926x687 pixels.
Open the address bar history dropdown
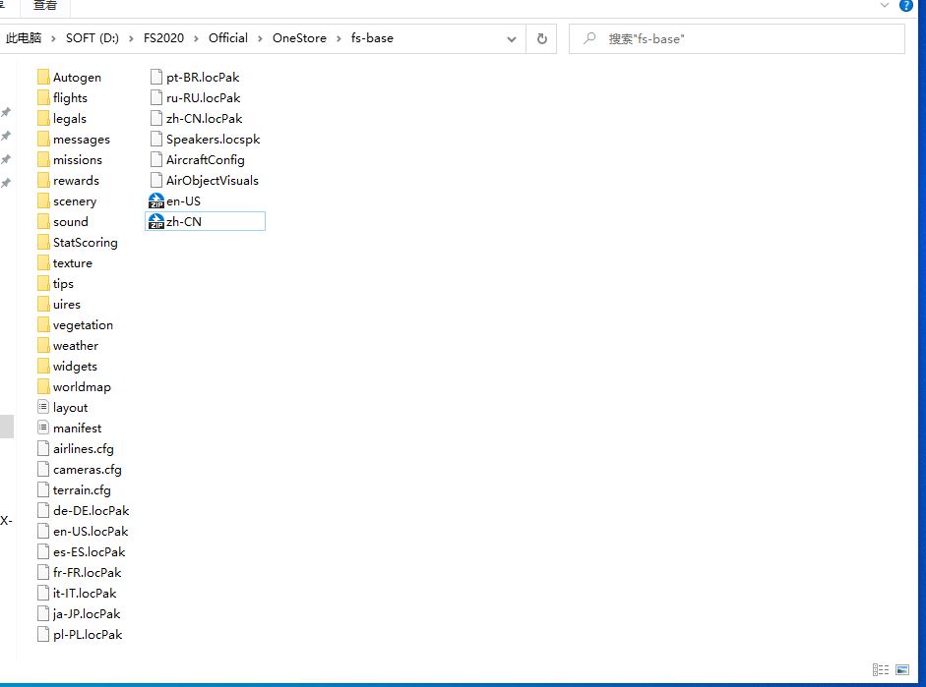512,39
